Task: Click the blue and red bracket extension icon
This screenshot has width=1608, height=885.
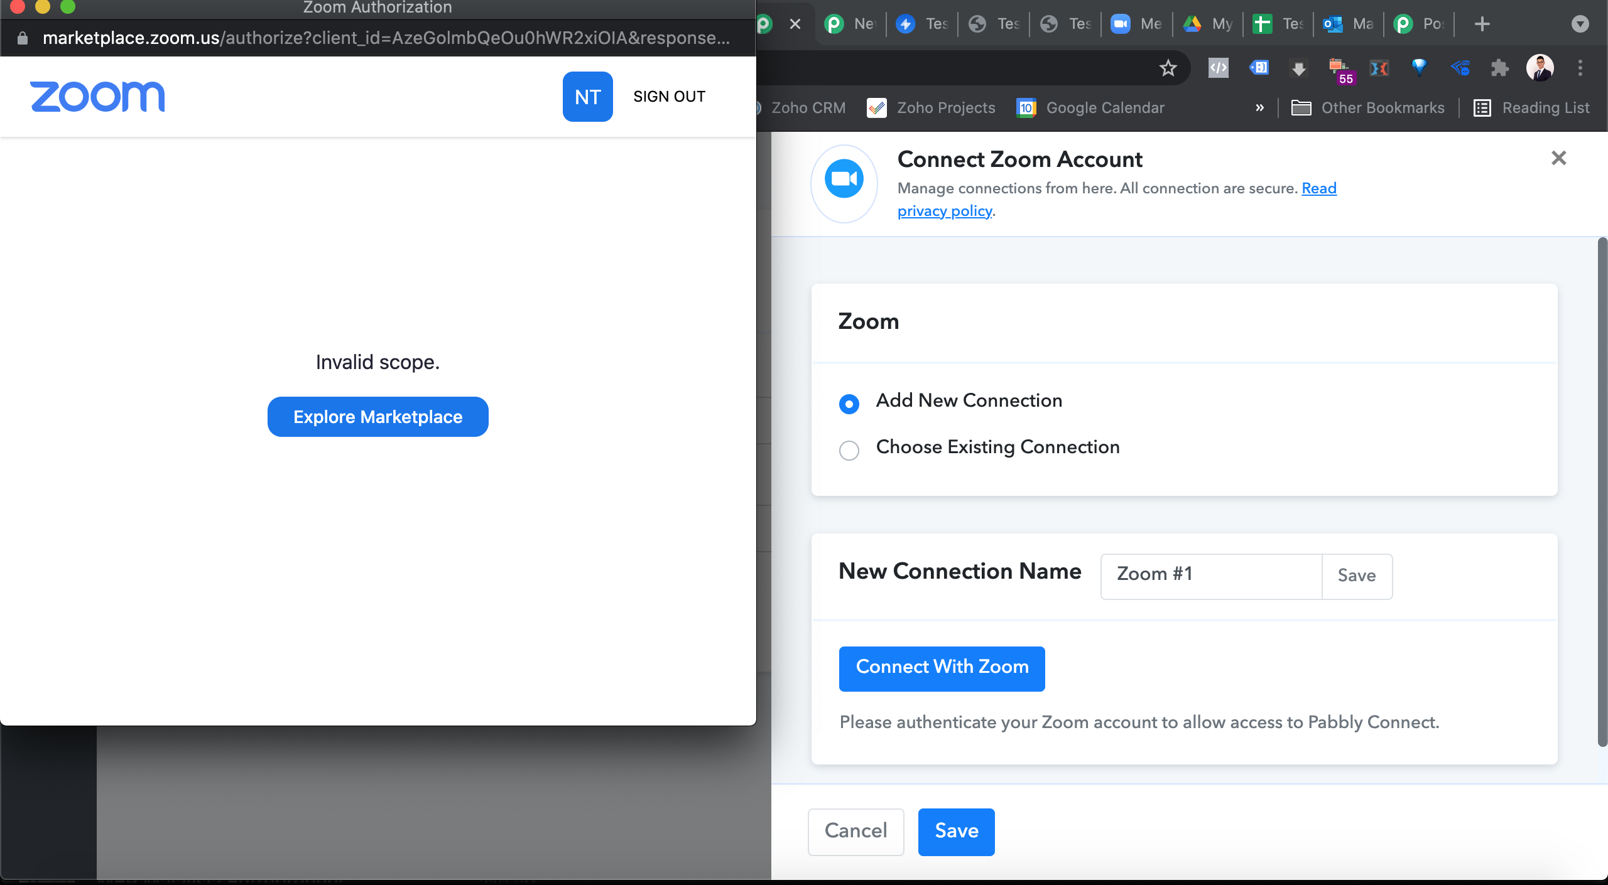Action: [x=1379, y=68]
